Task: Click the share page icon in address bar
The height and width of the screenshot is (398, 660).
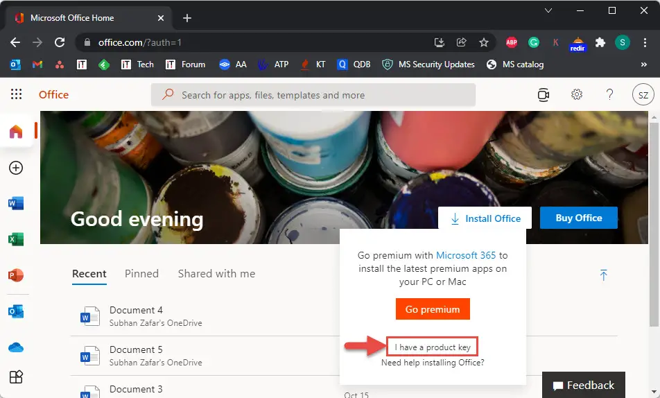Action: (461, 42)
